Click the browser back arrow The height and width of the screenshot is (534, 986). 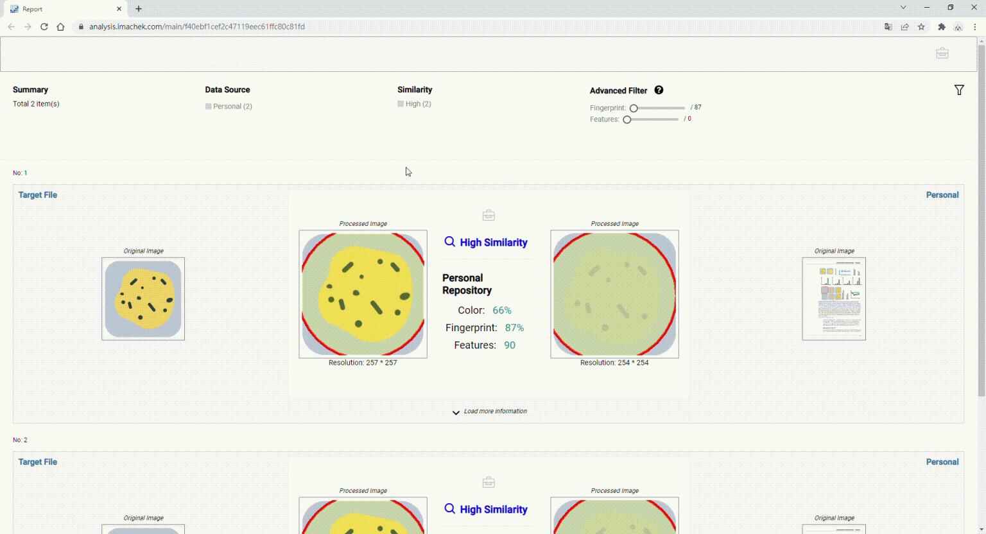click(x=11, y=27)
